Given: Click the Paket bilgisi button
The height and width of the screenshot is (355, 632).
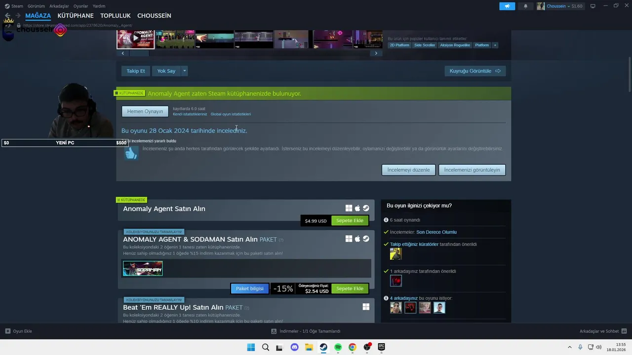Looking at the screenshot, I should (250, 288).
